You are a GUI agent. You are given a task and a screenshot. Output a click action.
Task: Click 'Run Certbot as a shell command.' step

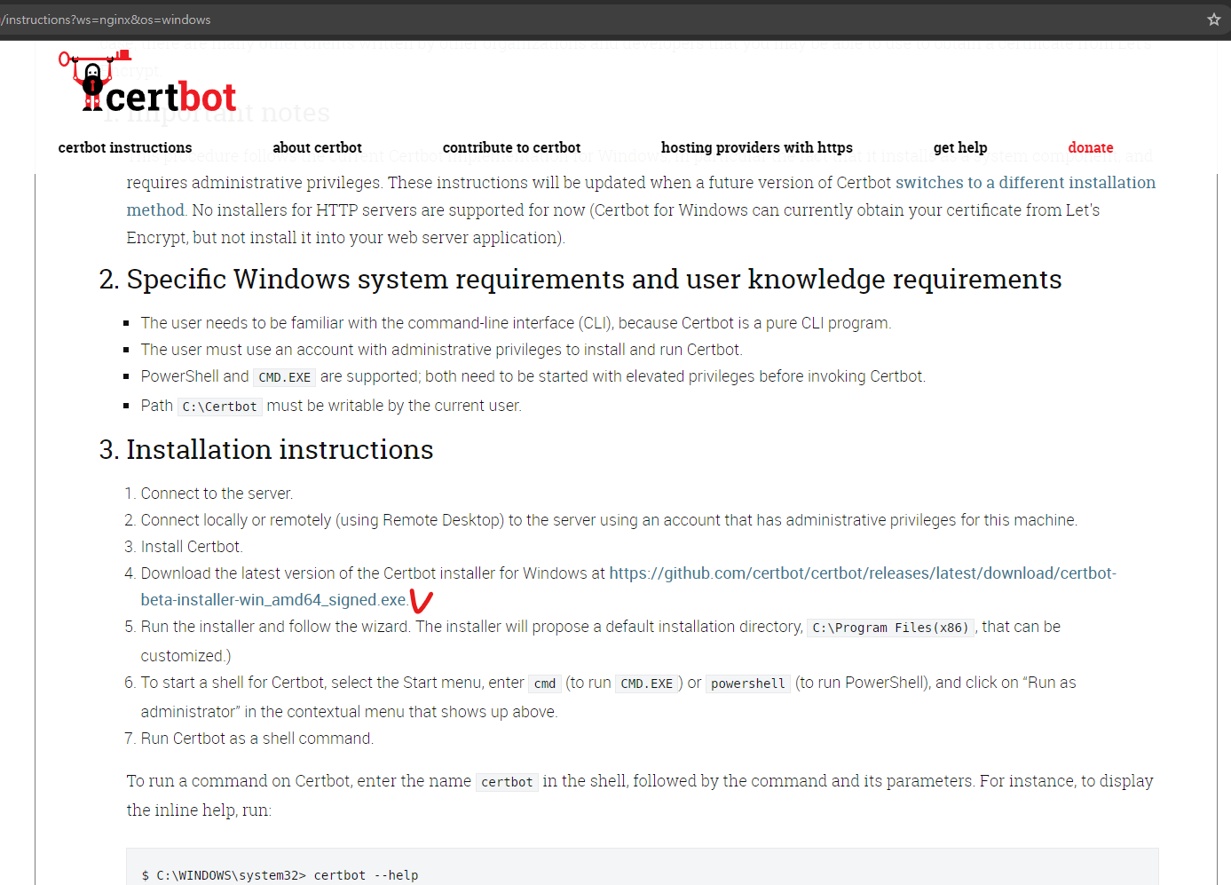[257, 739]
